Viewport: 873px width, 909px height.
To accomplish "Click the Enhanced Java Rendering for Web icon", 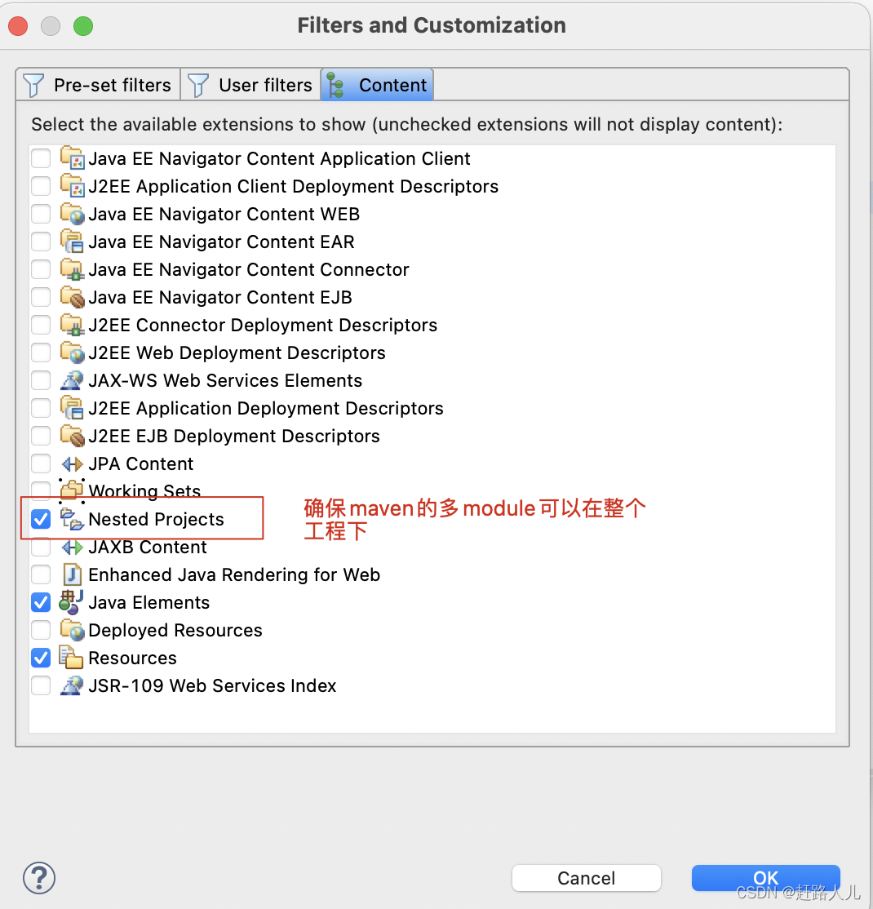I will [x=72, y=574].
